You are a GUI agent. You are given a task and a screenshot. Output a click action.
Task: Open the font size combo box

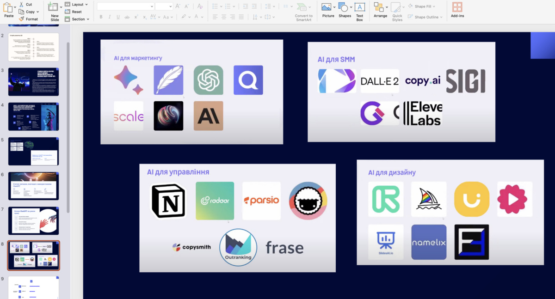click(x=164, y=6)
